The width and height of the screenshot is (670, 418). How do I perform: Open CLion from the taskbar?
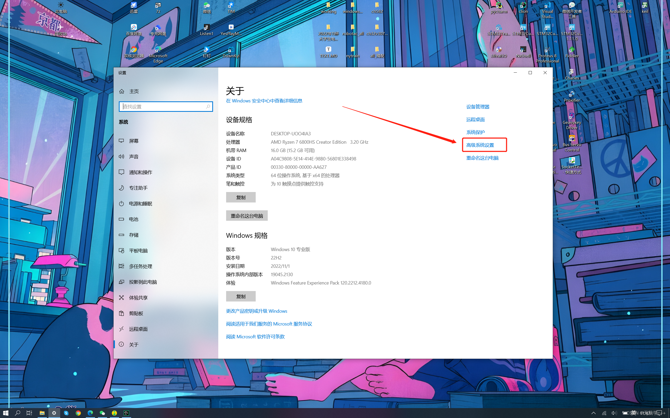(x=126, y=413)
